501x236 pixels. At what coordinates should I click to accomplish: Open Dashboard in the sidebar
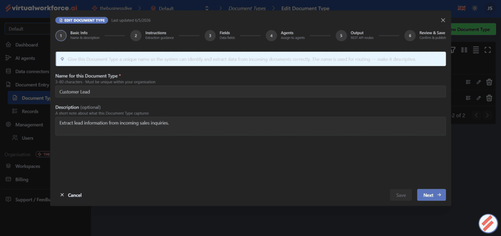[26, 45]
